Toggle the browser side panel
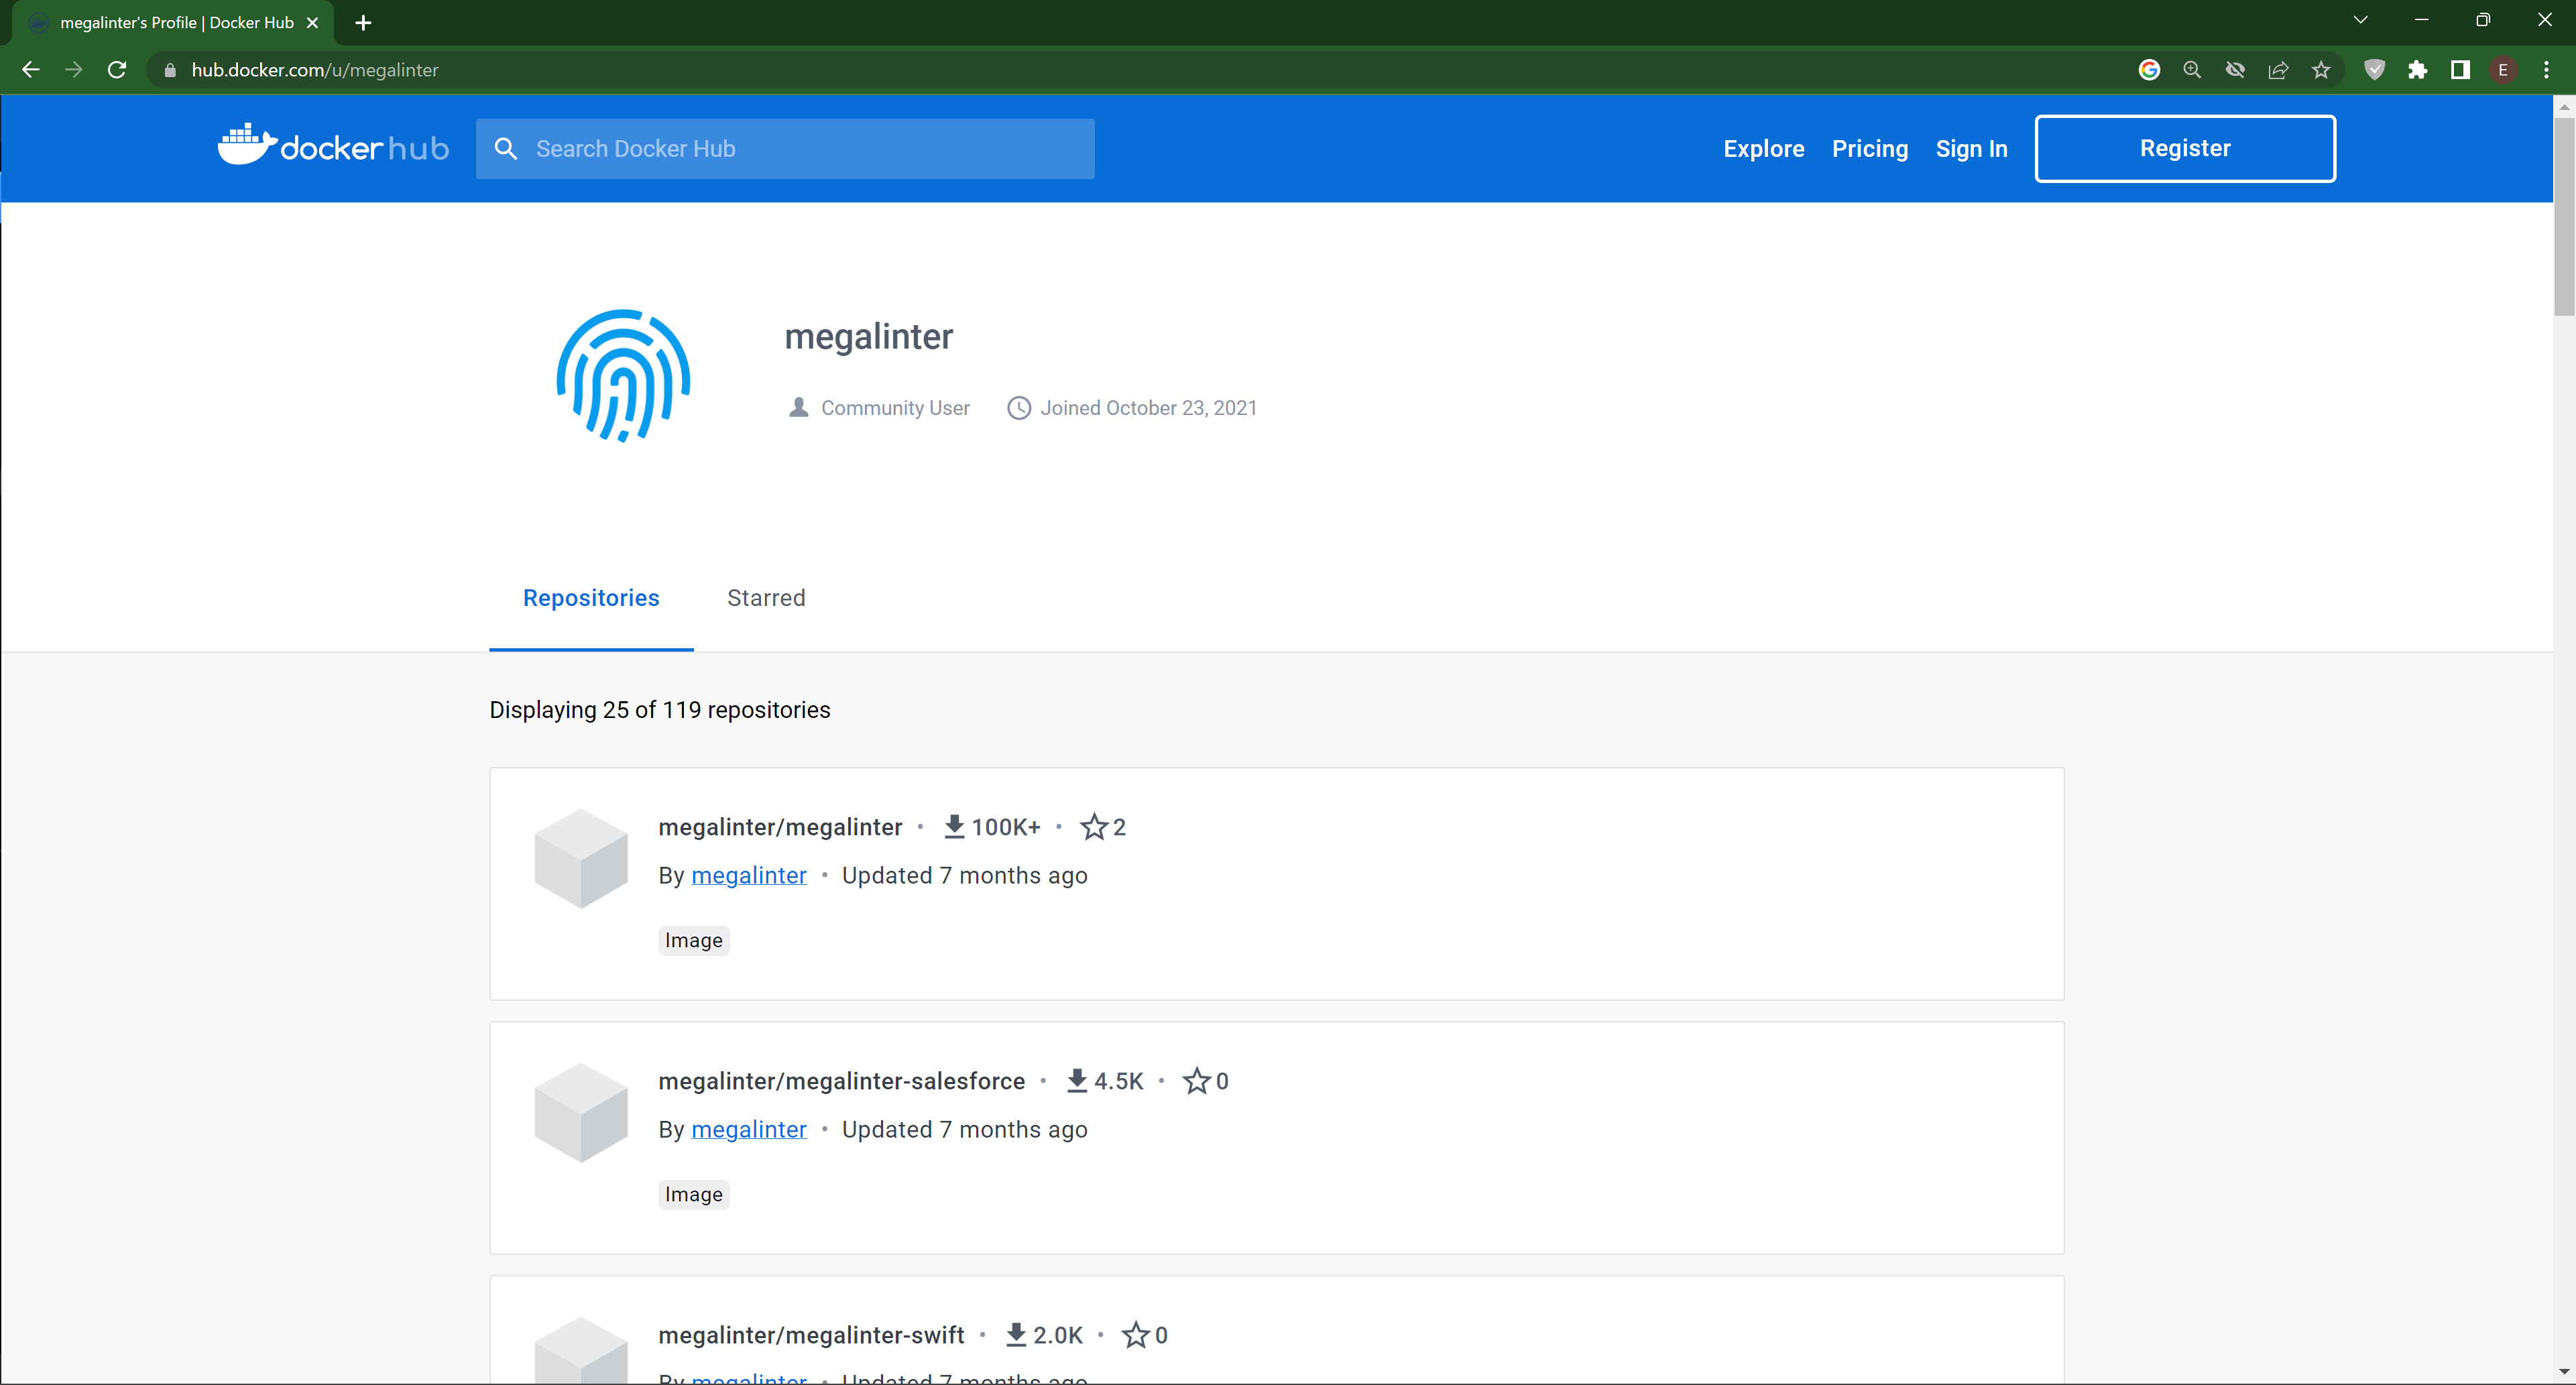The height and width of the screenshot is (1385, 2576). 2460,70
